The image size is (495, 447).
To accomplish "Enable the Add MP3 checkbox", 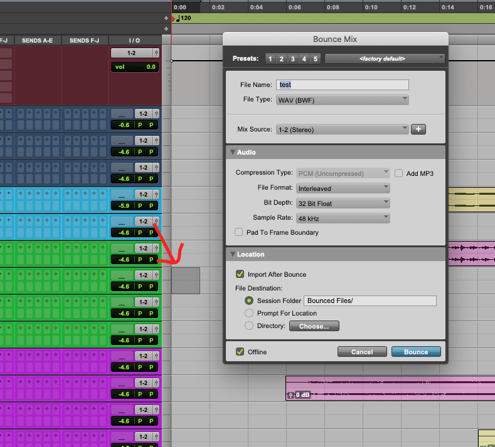I will click(399, 173).
